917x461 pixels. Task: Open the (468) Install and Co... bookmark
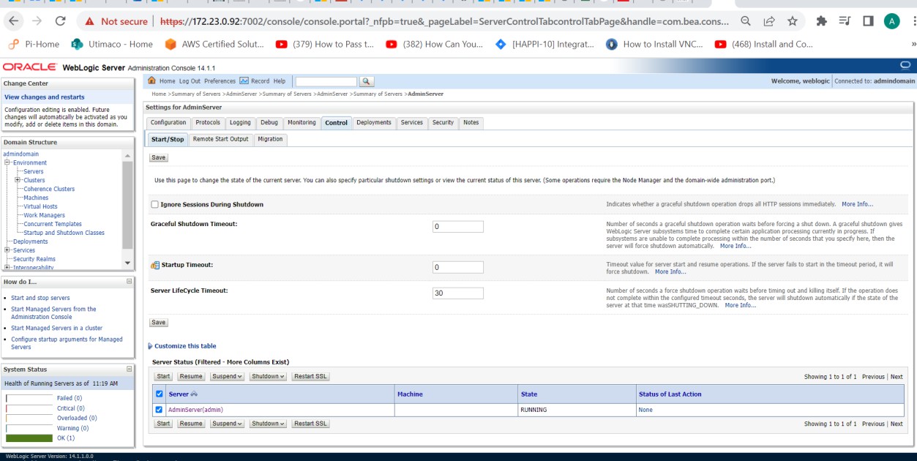[764, 44]
